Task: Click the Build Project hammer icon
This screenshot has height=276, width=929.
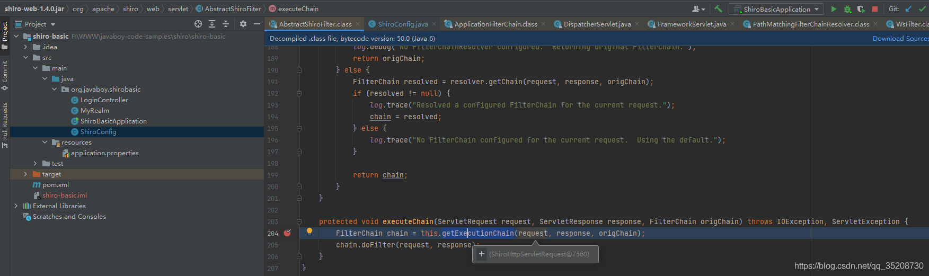Action: tap(718, 9)
